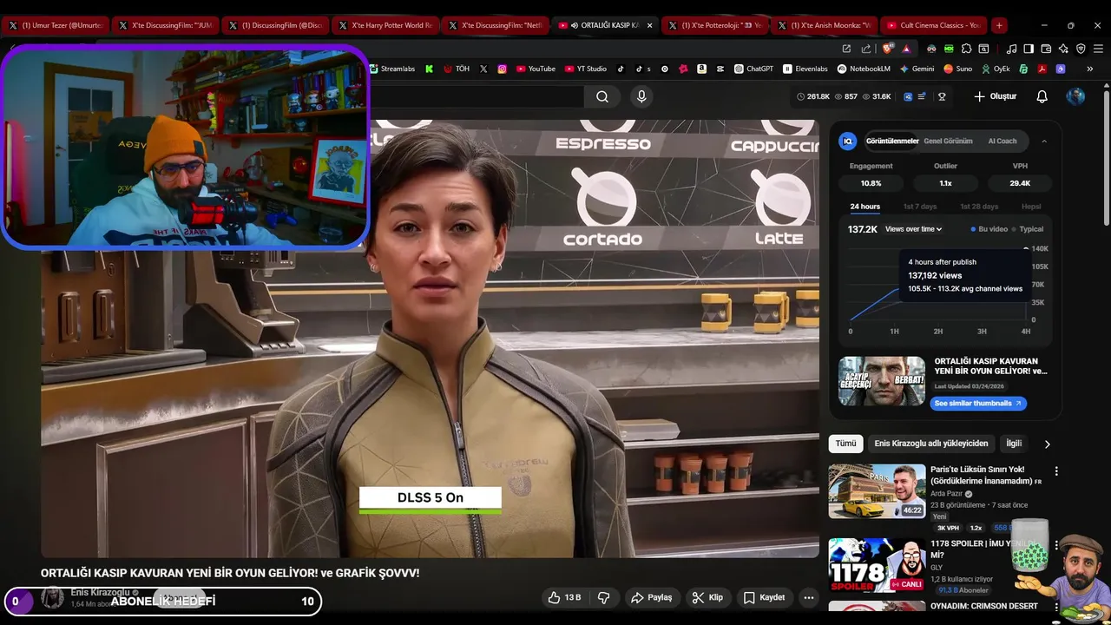The width and height of the screenshot is (1111, 625).
Task: Open the Amazon bookmark icon
Action: tap(701, 69)
